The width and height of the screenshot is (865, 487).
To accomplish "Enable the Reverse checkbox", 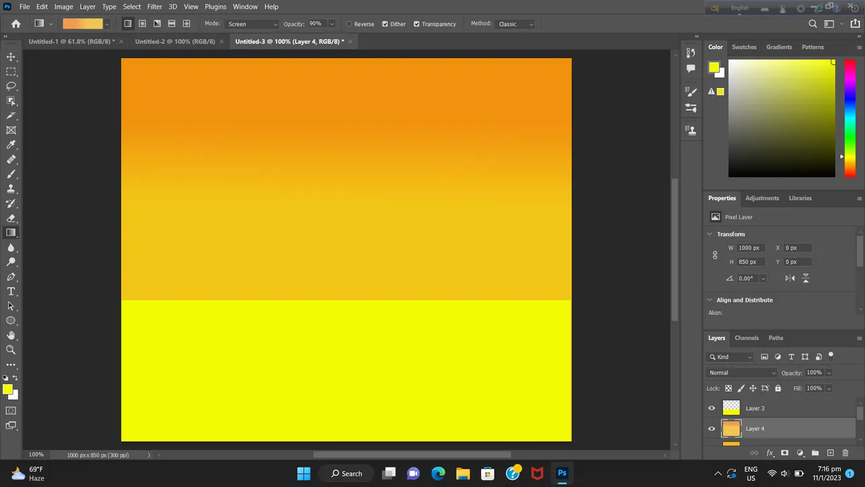I will pyautogui.click(x=349, y=24).
